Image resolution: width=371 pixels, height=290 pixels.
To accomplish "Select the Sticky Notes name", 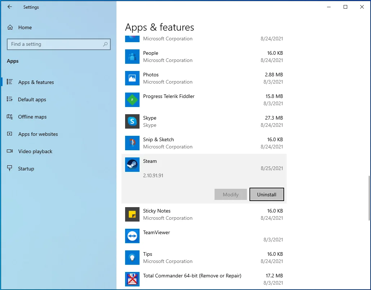I will 156,211.
